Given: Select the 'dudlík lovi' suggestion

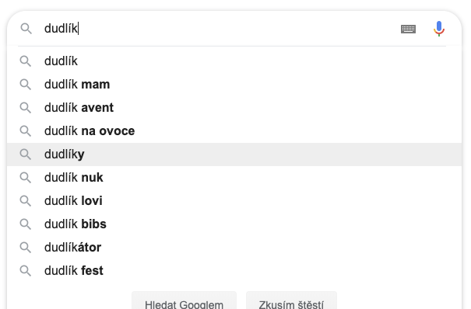Looking at the screenshot, I should (234, 201).
